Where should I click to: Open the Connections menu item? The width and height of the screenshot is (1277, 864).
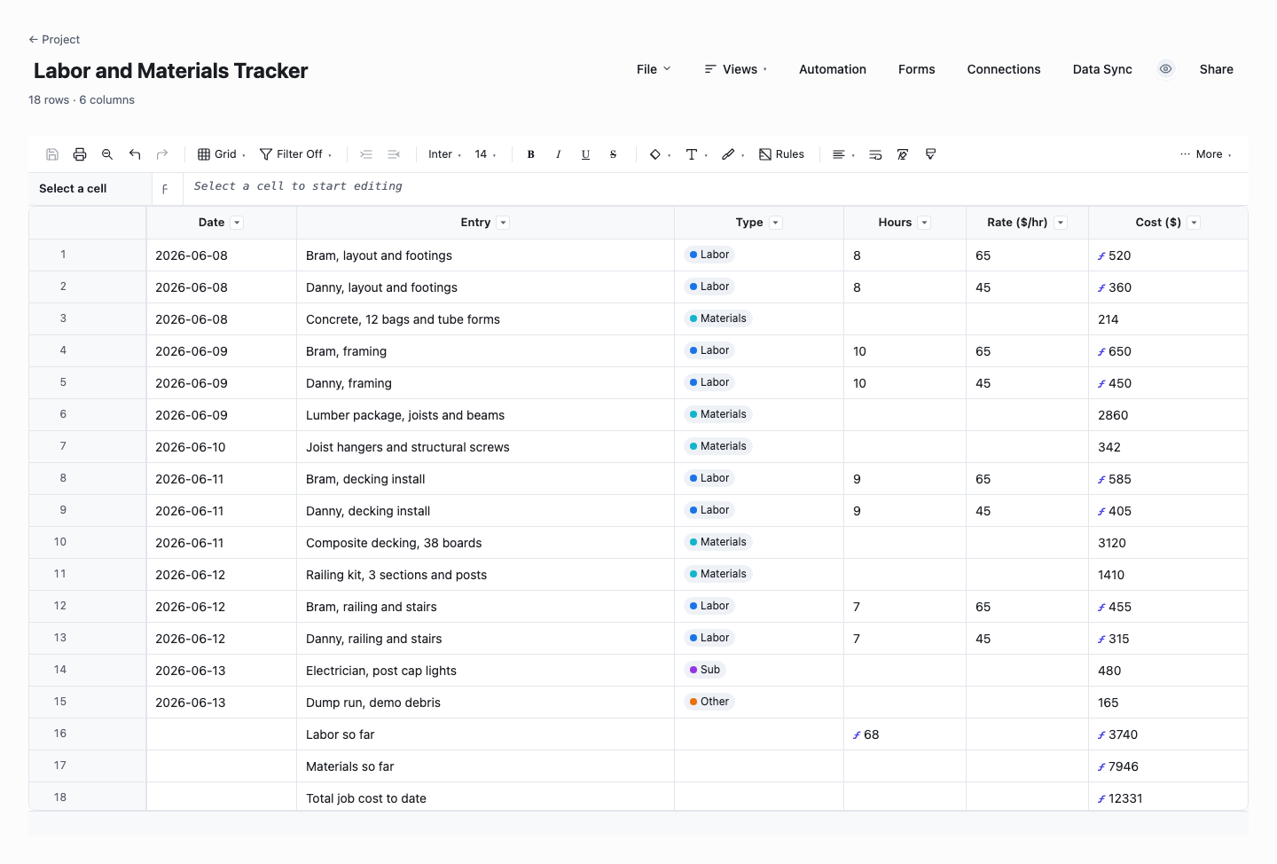(1004, 69)
